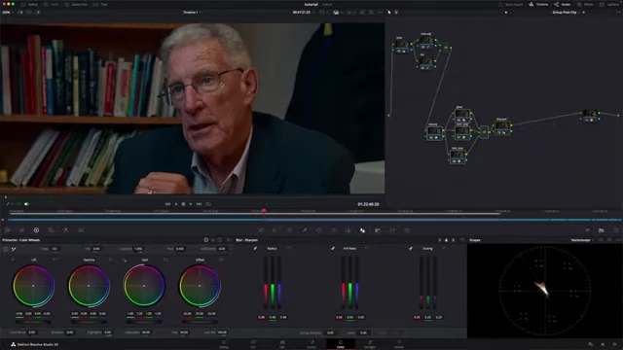Image resolution: width=623 pixels, height=350 pixels.
Task: Open the Key palette
Action: pyautogui.click(x=378, y=230)
